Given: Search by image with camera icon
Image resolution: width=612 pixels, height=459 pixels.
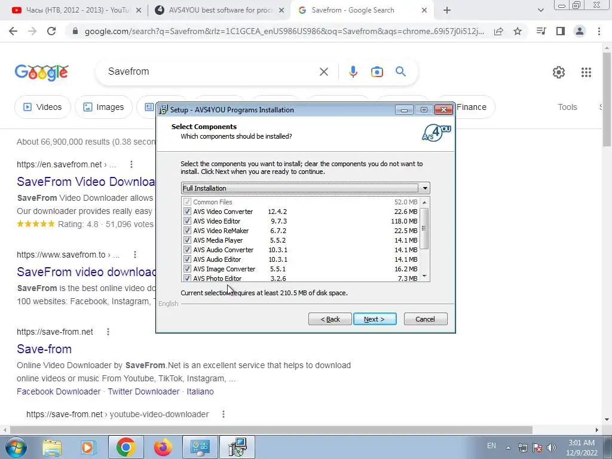Looking at the screenshot, I should 377,72.
